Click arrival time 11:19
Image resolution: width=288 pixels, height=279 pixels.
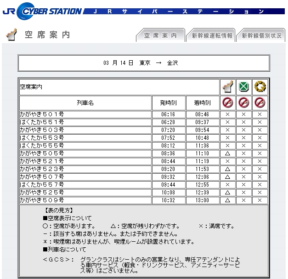pos(202,161)
